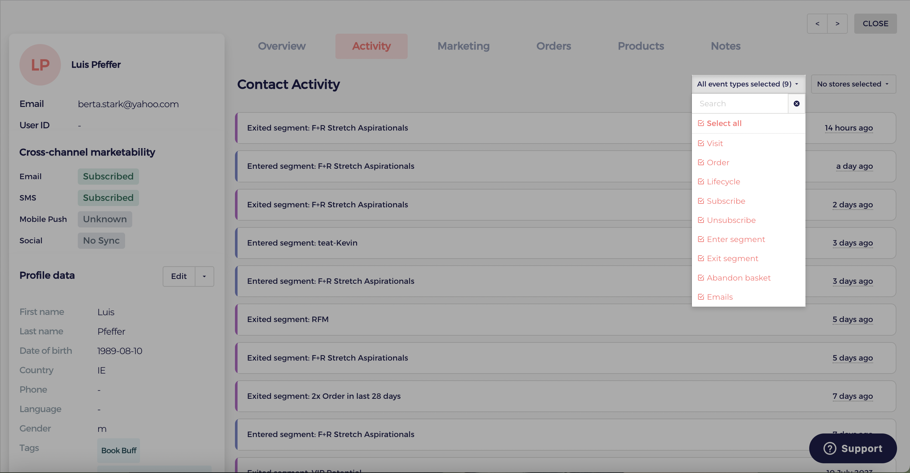Image resolution: width=910 pixels, height=473 pixels.
Task: Open the Support chat button
Action: (853, 448)
